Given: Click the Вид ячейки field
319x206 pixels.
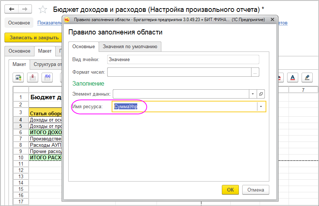Looking at the screenshot, I should tap(183, 59).
